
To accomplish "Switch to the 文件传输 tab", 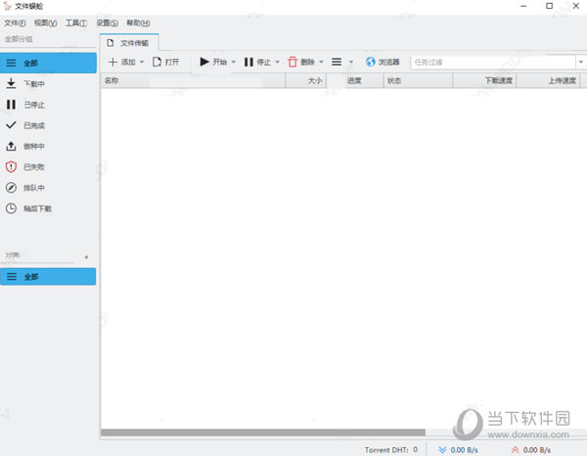I will coord(129,43).
